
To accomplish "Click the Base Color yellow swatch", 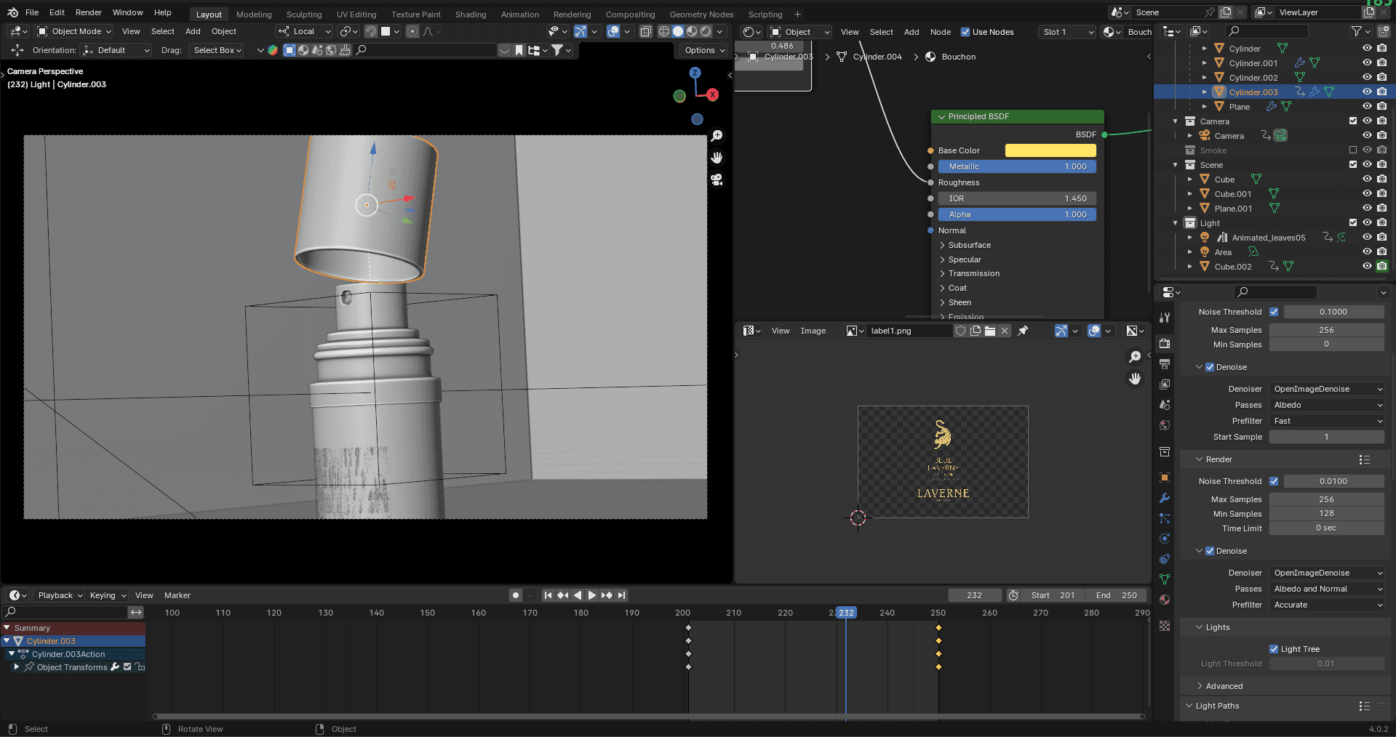I will pos(1050,150).
